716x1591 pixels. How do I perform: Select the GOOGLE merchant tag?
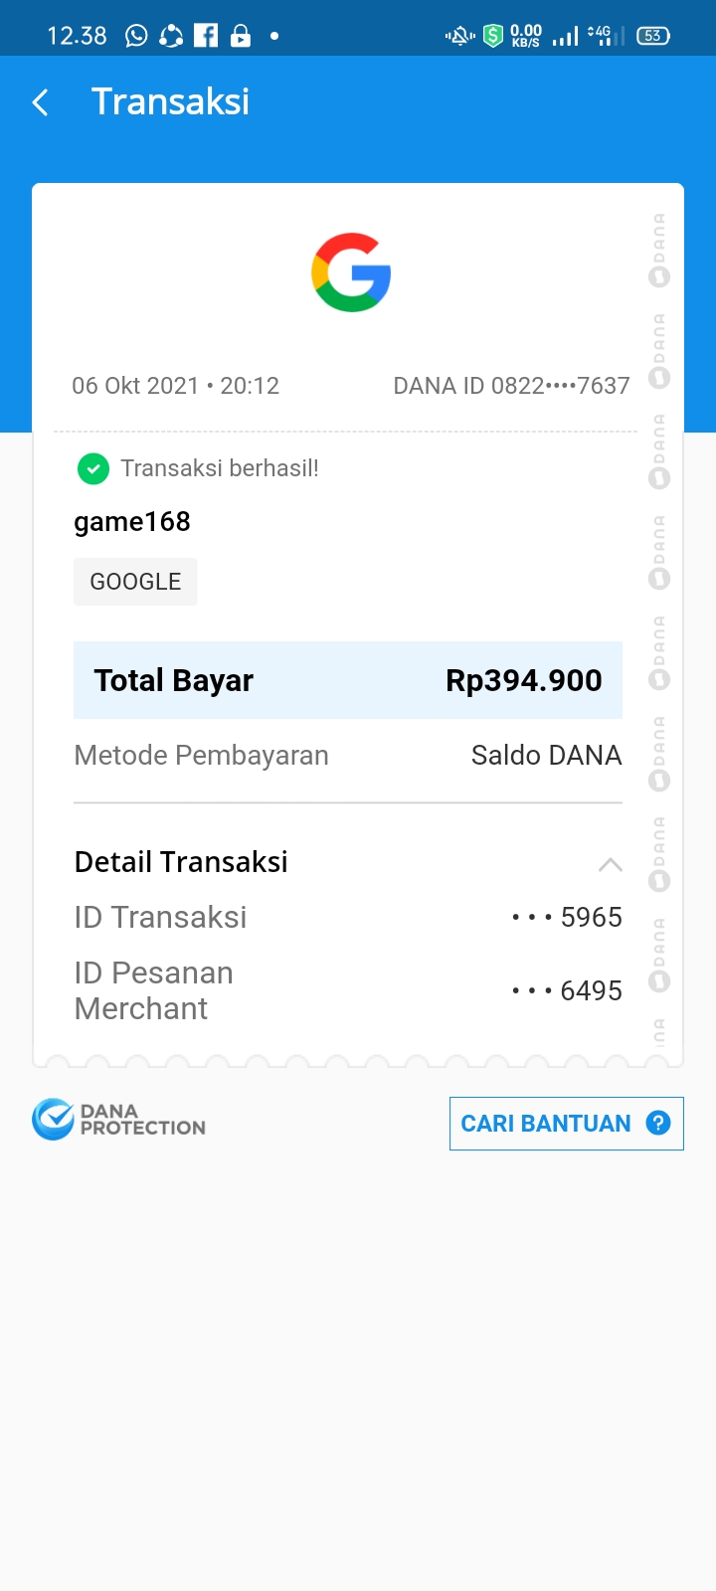[135, 582]
